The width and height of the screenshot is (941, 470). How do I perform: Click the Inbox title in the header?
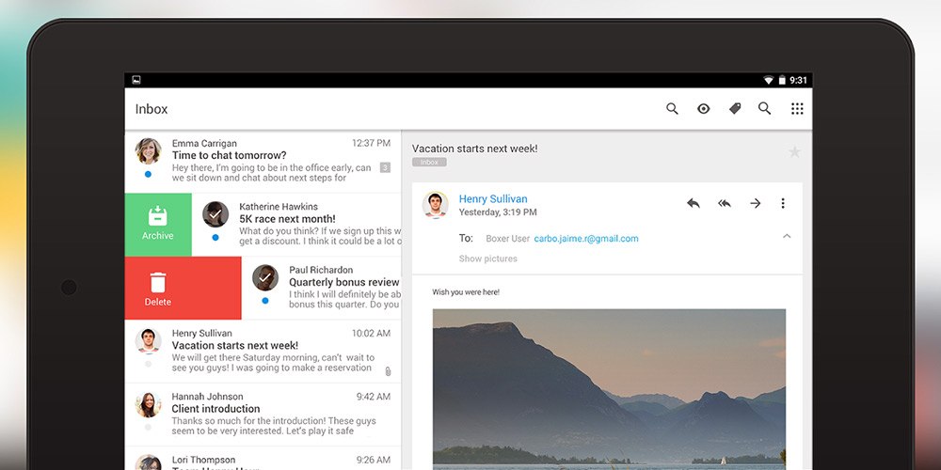(x=152, y=109)
